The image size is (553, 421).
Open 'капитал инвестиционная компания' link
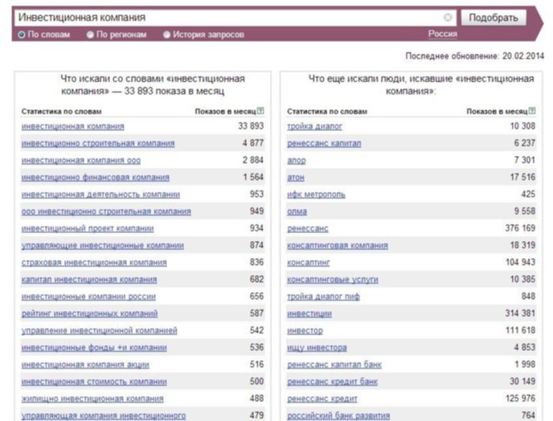coord(89,280)
